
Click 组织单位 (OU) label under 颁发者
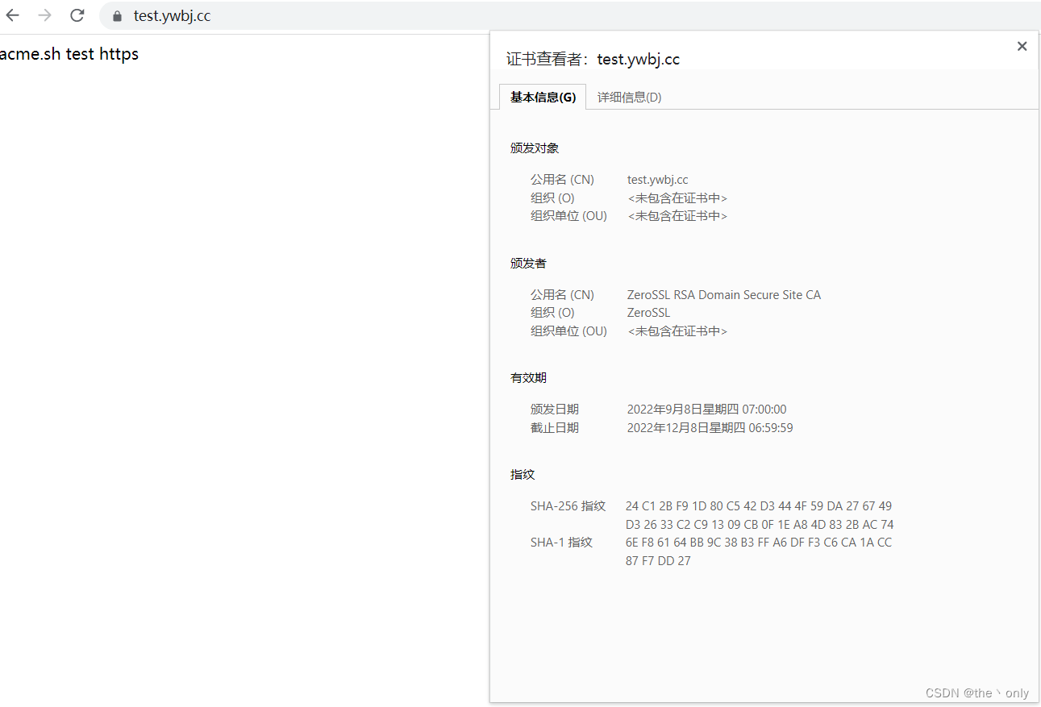568,331
